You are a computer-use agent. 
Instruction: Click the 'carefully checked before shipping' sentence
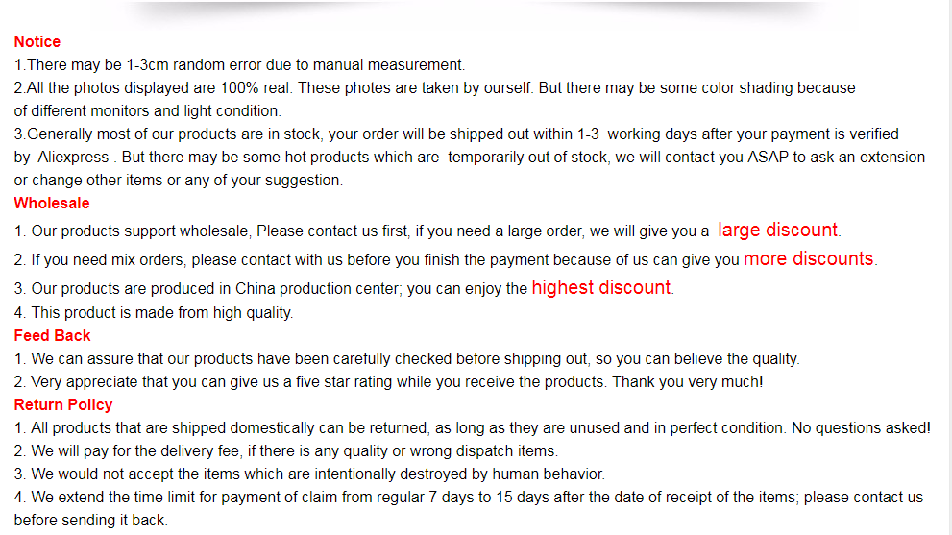[406, 359]
